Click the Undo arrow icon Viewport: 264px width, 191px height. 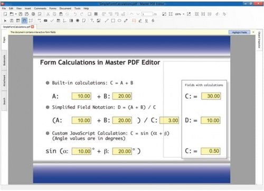[75, 14]
